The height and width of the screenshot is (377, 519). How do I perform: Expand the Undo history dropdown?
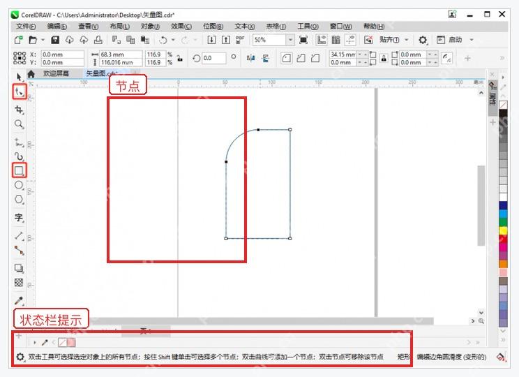pyautogui.click(x=173, y=40)
